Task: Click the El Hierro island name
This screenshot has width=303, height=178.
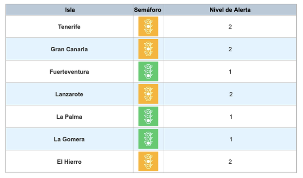Action: pyautogui.click(x=69, y=162)
